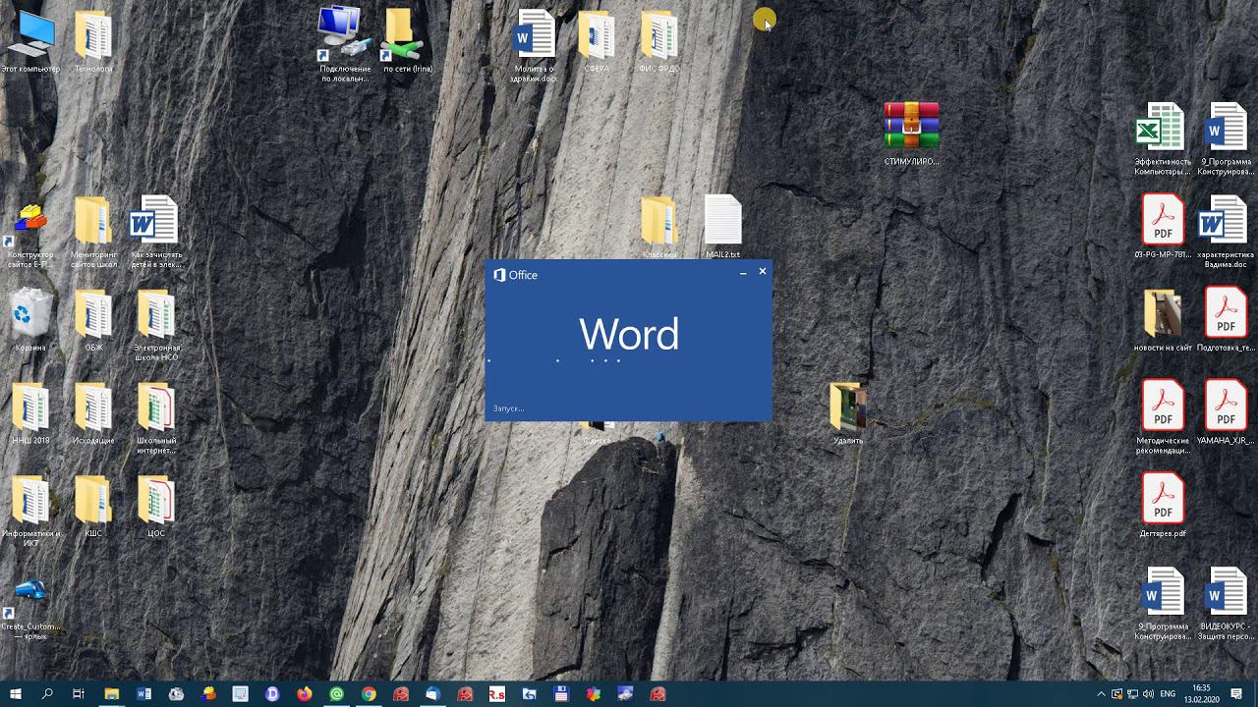Select the 'Этот компьютер' desktop icon

30,41
